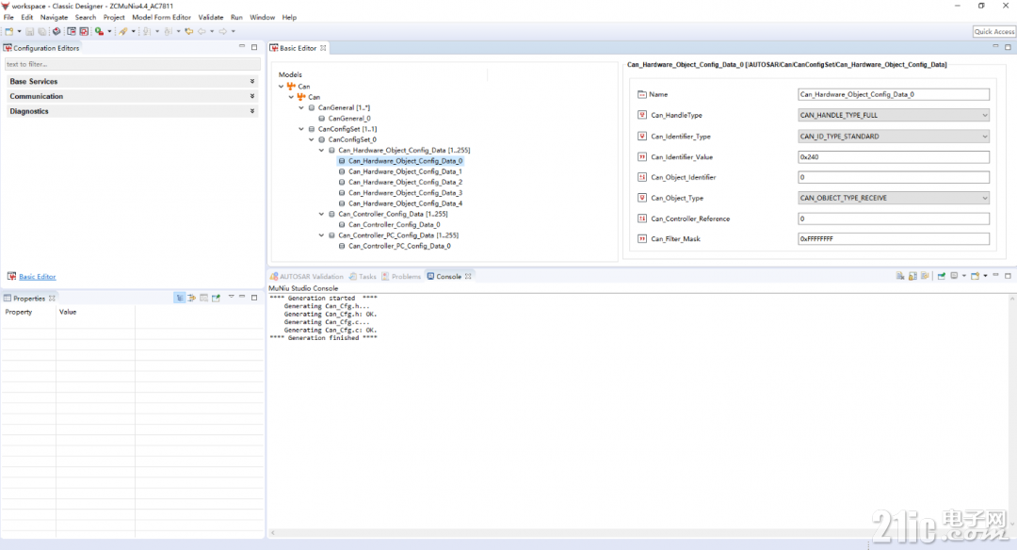Toggle Scroll Lock in Console toolbar
Screen dimensions: 1017x550
pos(912,276)
